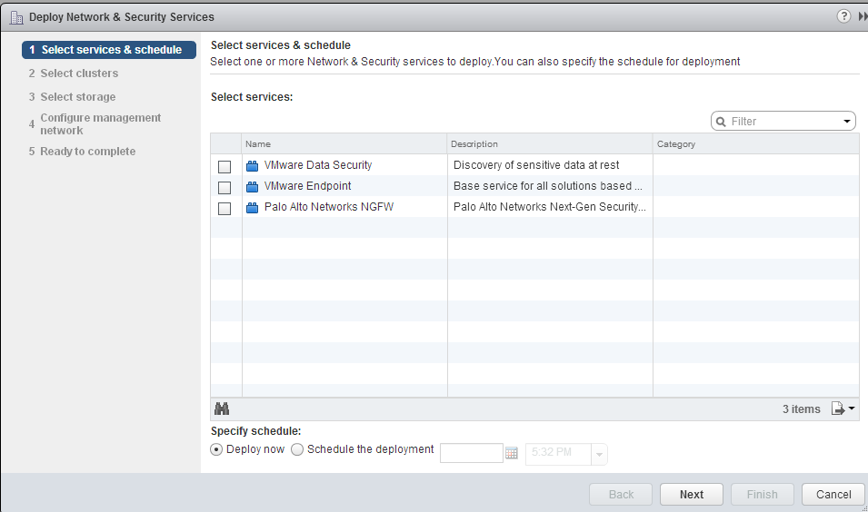The height and width of the screenshot is (512, 868).
Task: Click the binoculars find icon
Action: tap(221, 409)
